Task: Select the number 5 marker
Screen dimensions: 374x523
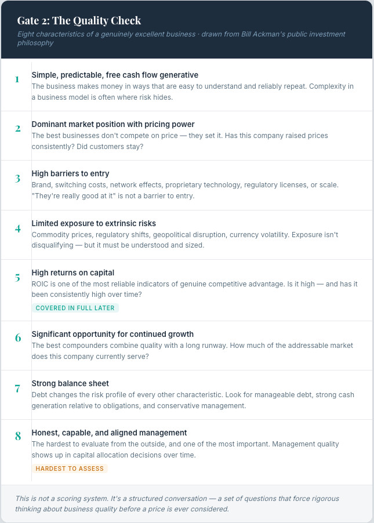Action: [x=17, y=278]
